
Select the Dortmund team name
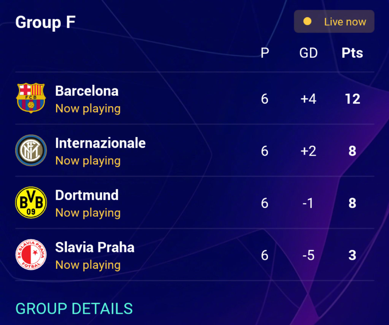[x=87, y=195]
